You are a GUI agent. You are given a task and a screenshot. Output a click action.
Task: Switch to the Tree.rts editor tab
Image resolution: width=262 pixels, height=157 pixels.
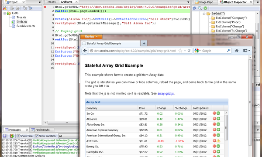51,2
